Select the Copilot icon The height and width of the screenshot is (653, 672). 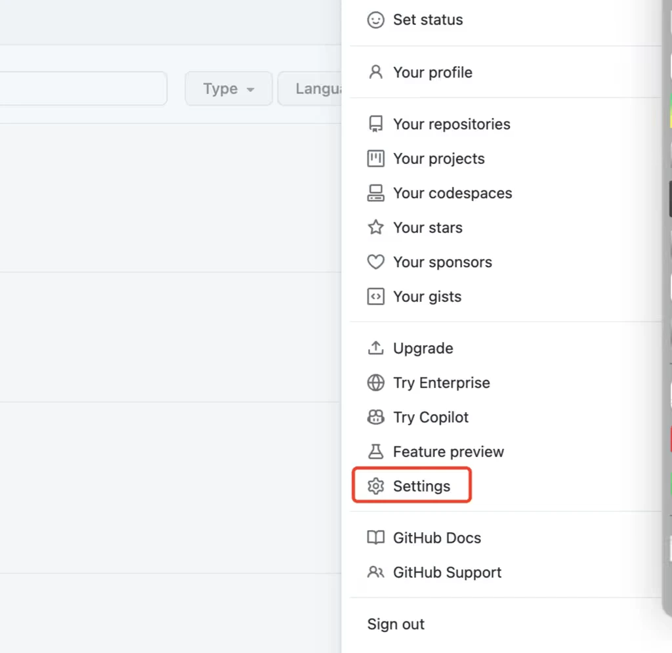pos(375,417)
